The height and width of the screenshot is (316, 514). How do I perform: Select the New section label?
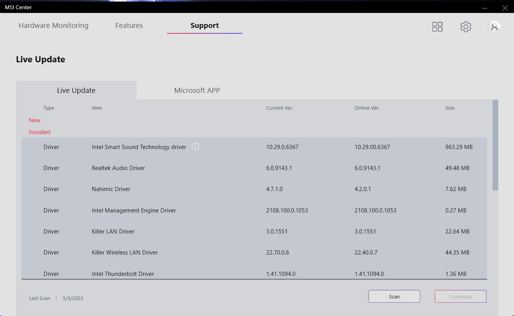[x=34, y=120]
